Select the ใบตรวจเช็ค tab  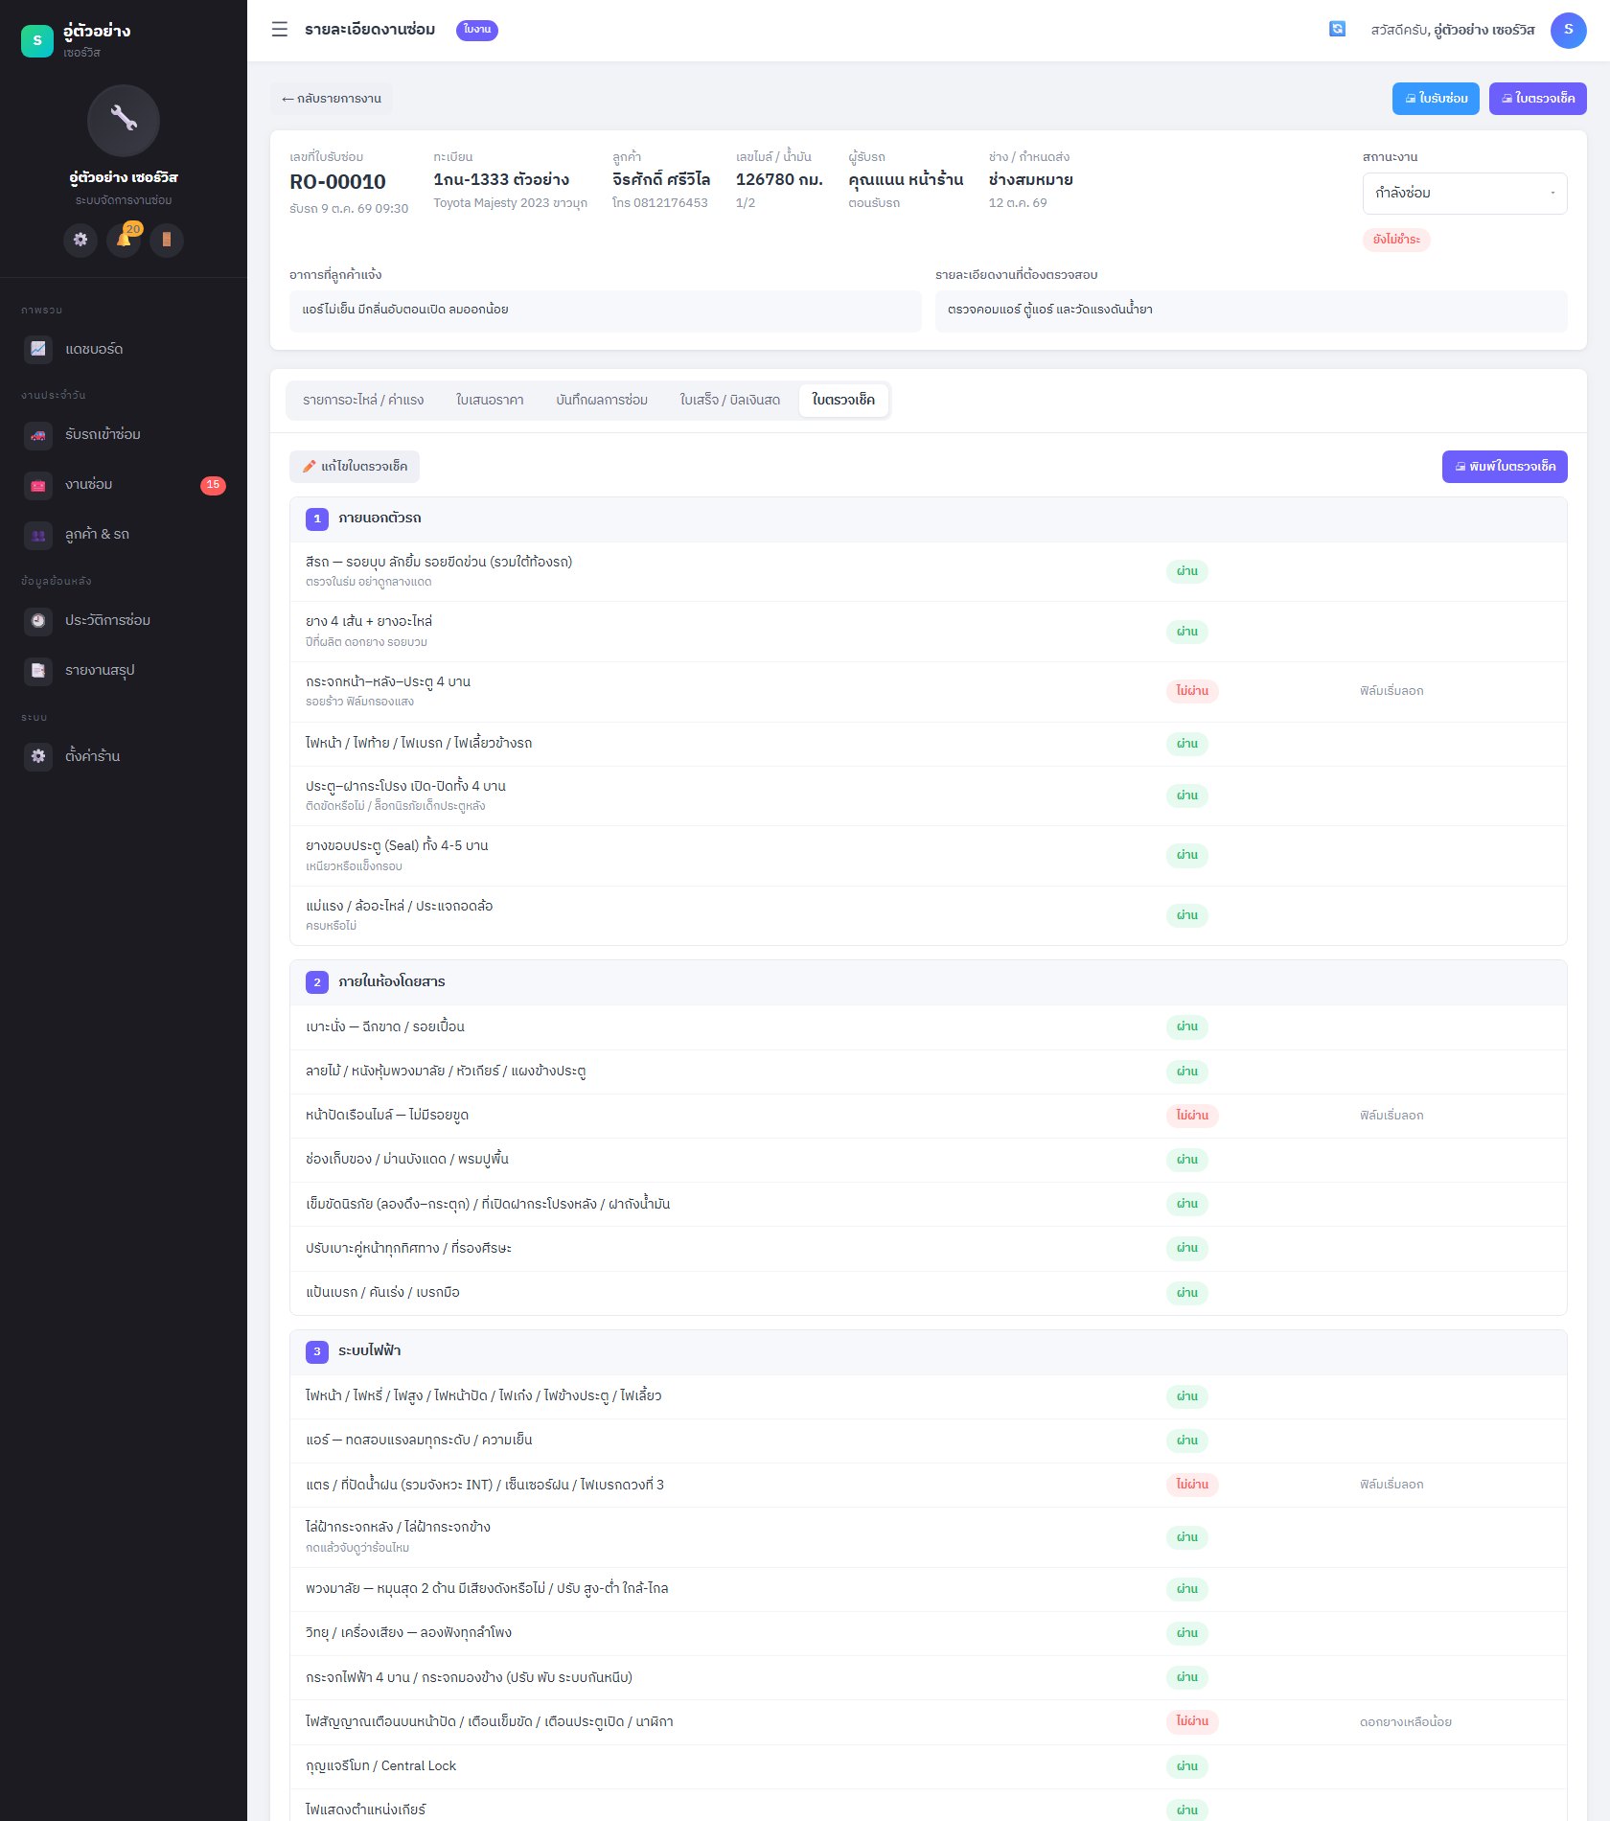843,401
